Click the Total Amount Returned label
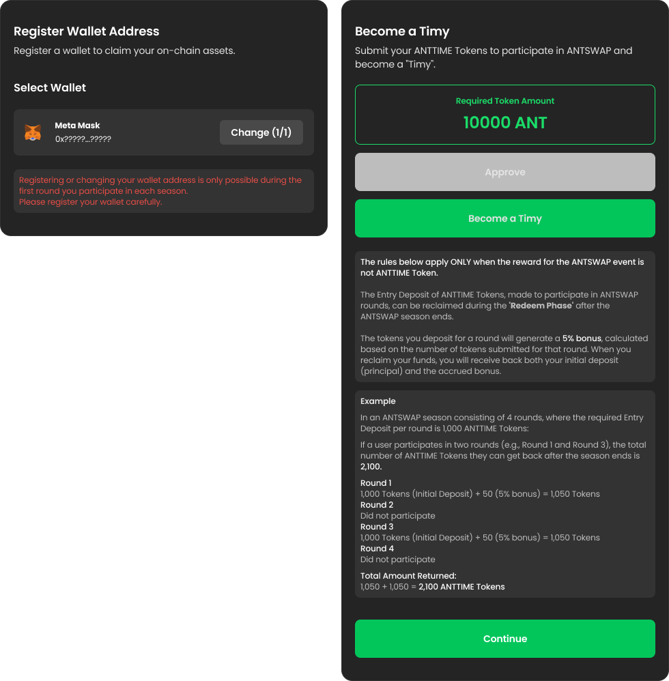 click(x=408, y=576)
